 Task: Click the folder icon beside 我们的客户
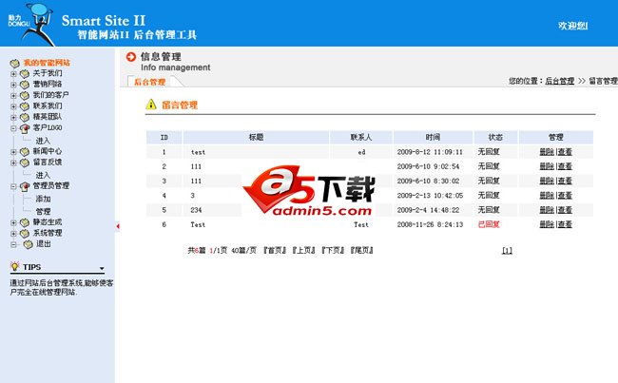[x=25, y=95]
